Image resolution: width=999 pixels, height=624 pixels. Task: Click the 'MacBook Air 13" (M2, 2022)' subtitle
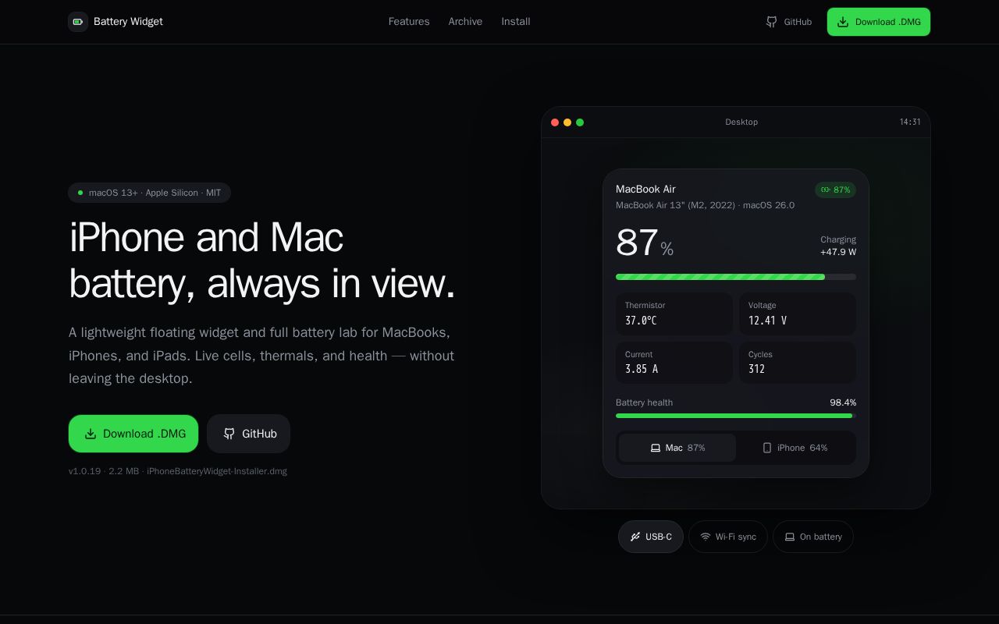click(675, 205)
